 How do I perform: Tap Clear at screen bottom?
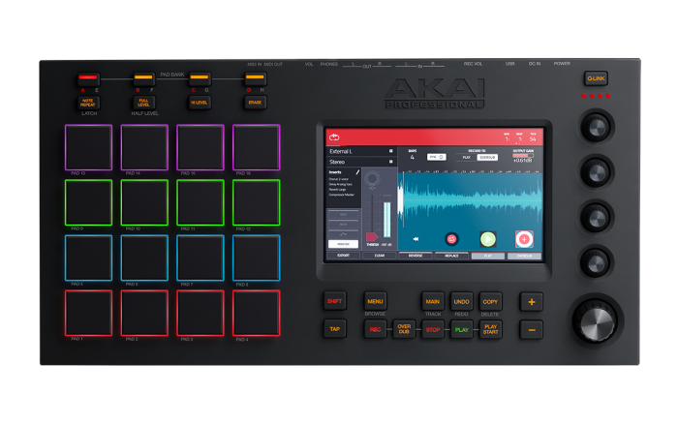(380, 256)
